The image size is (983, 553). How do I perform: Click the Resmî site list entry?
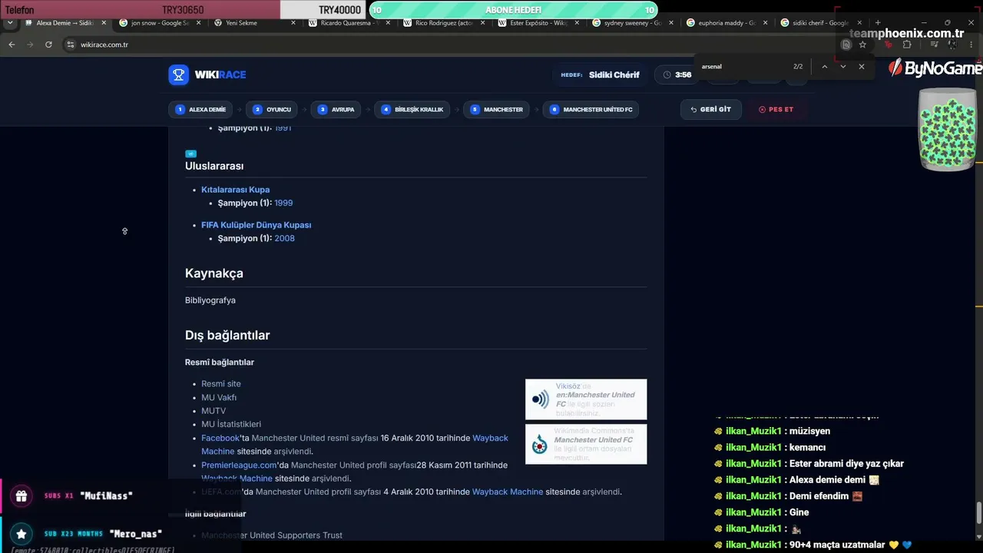click(221, 384)
